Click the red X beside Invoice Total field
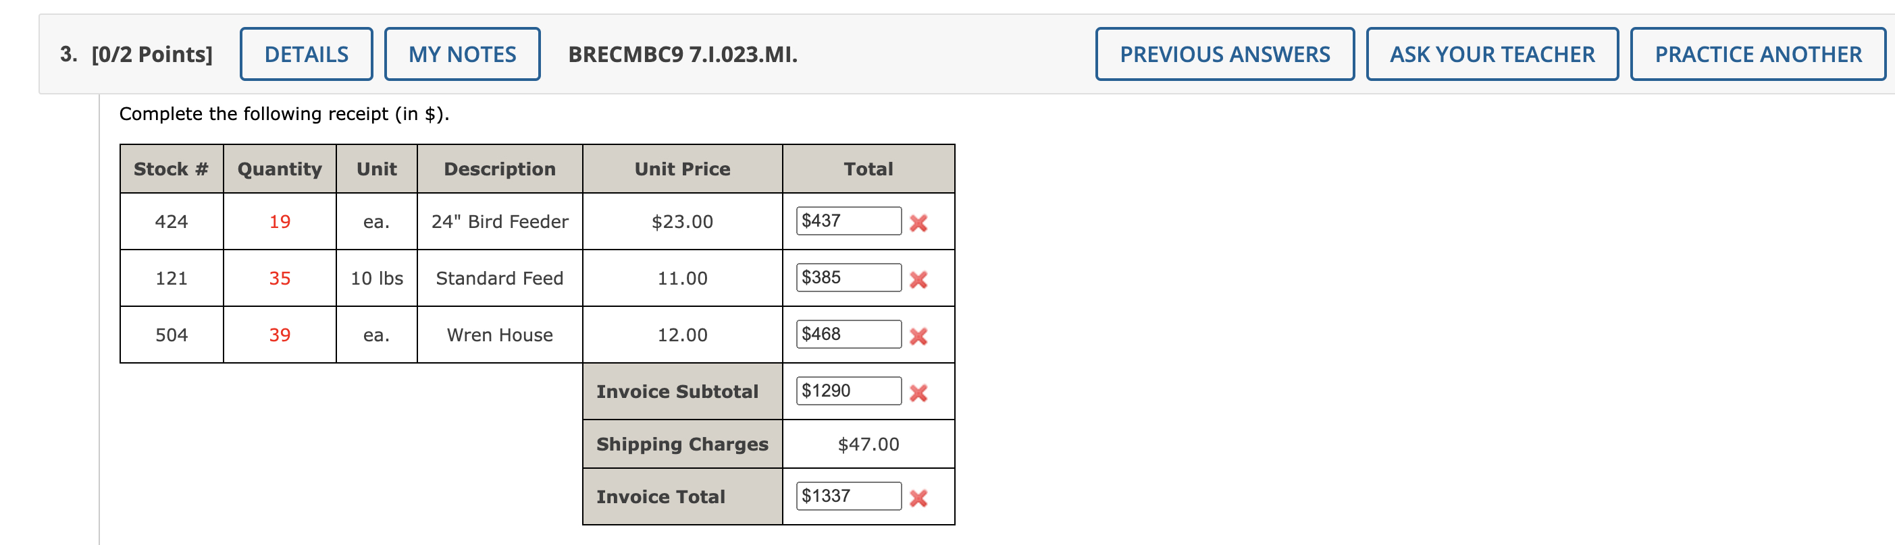The image size is (1895, 545). [917, 498]
